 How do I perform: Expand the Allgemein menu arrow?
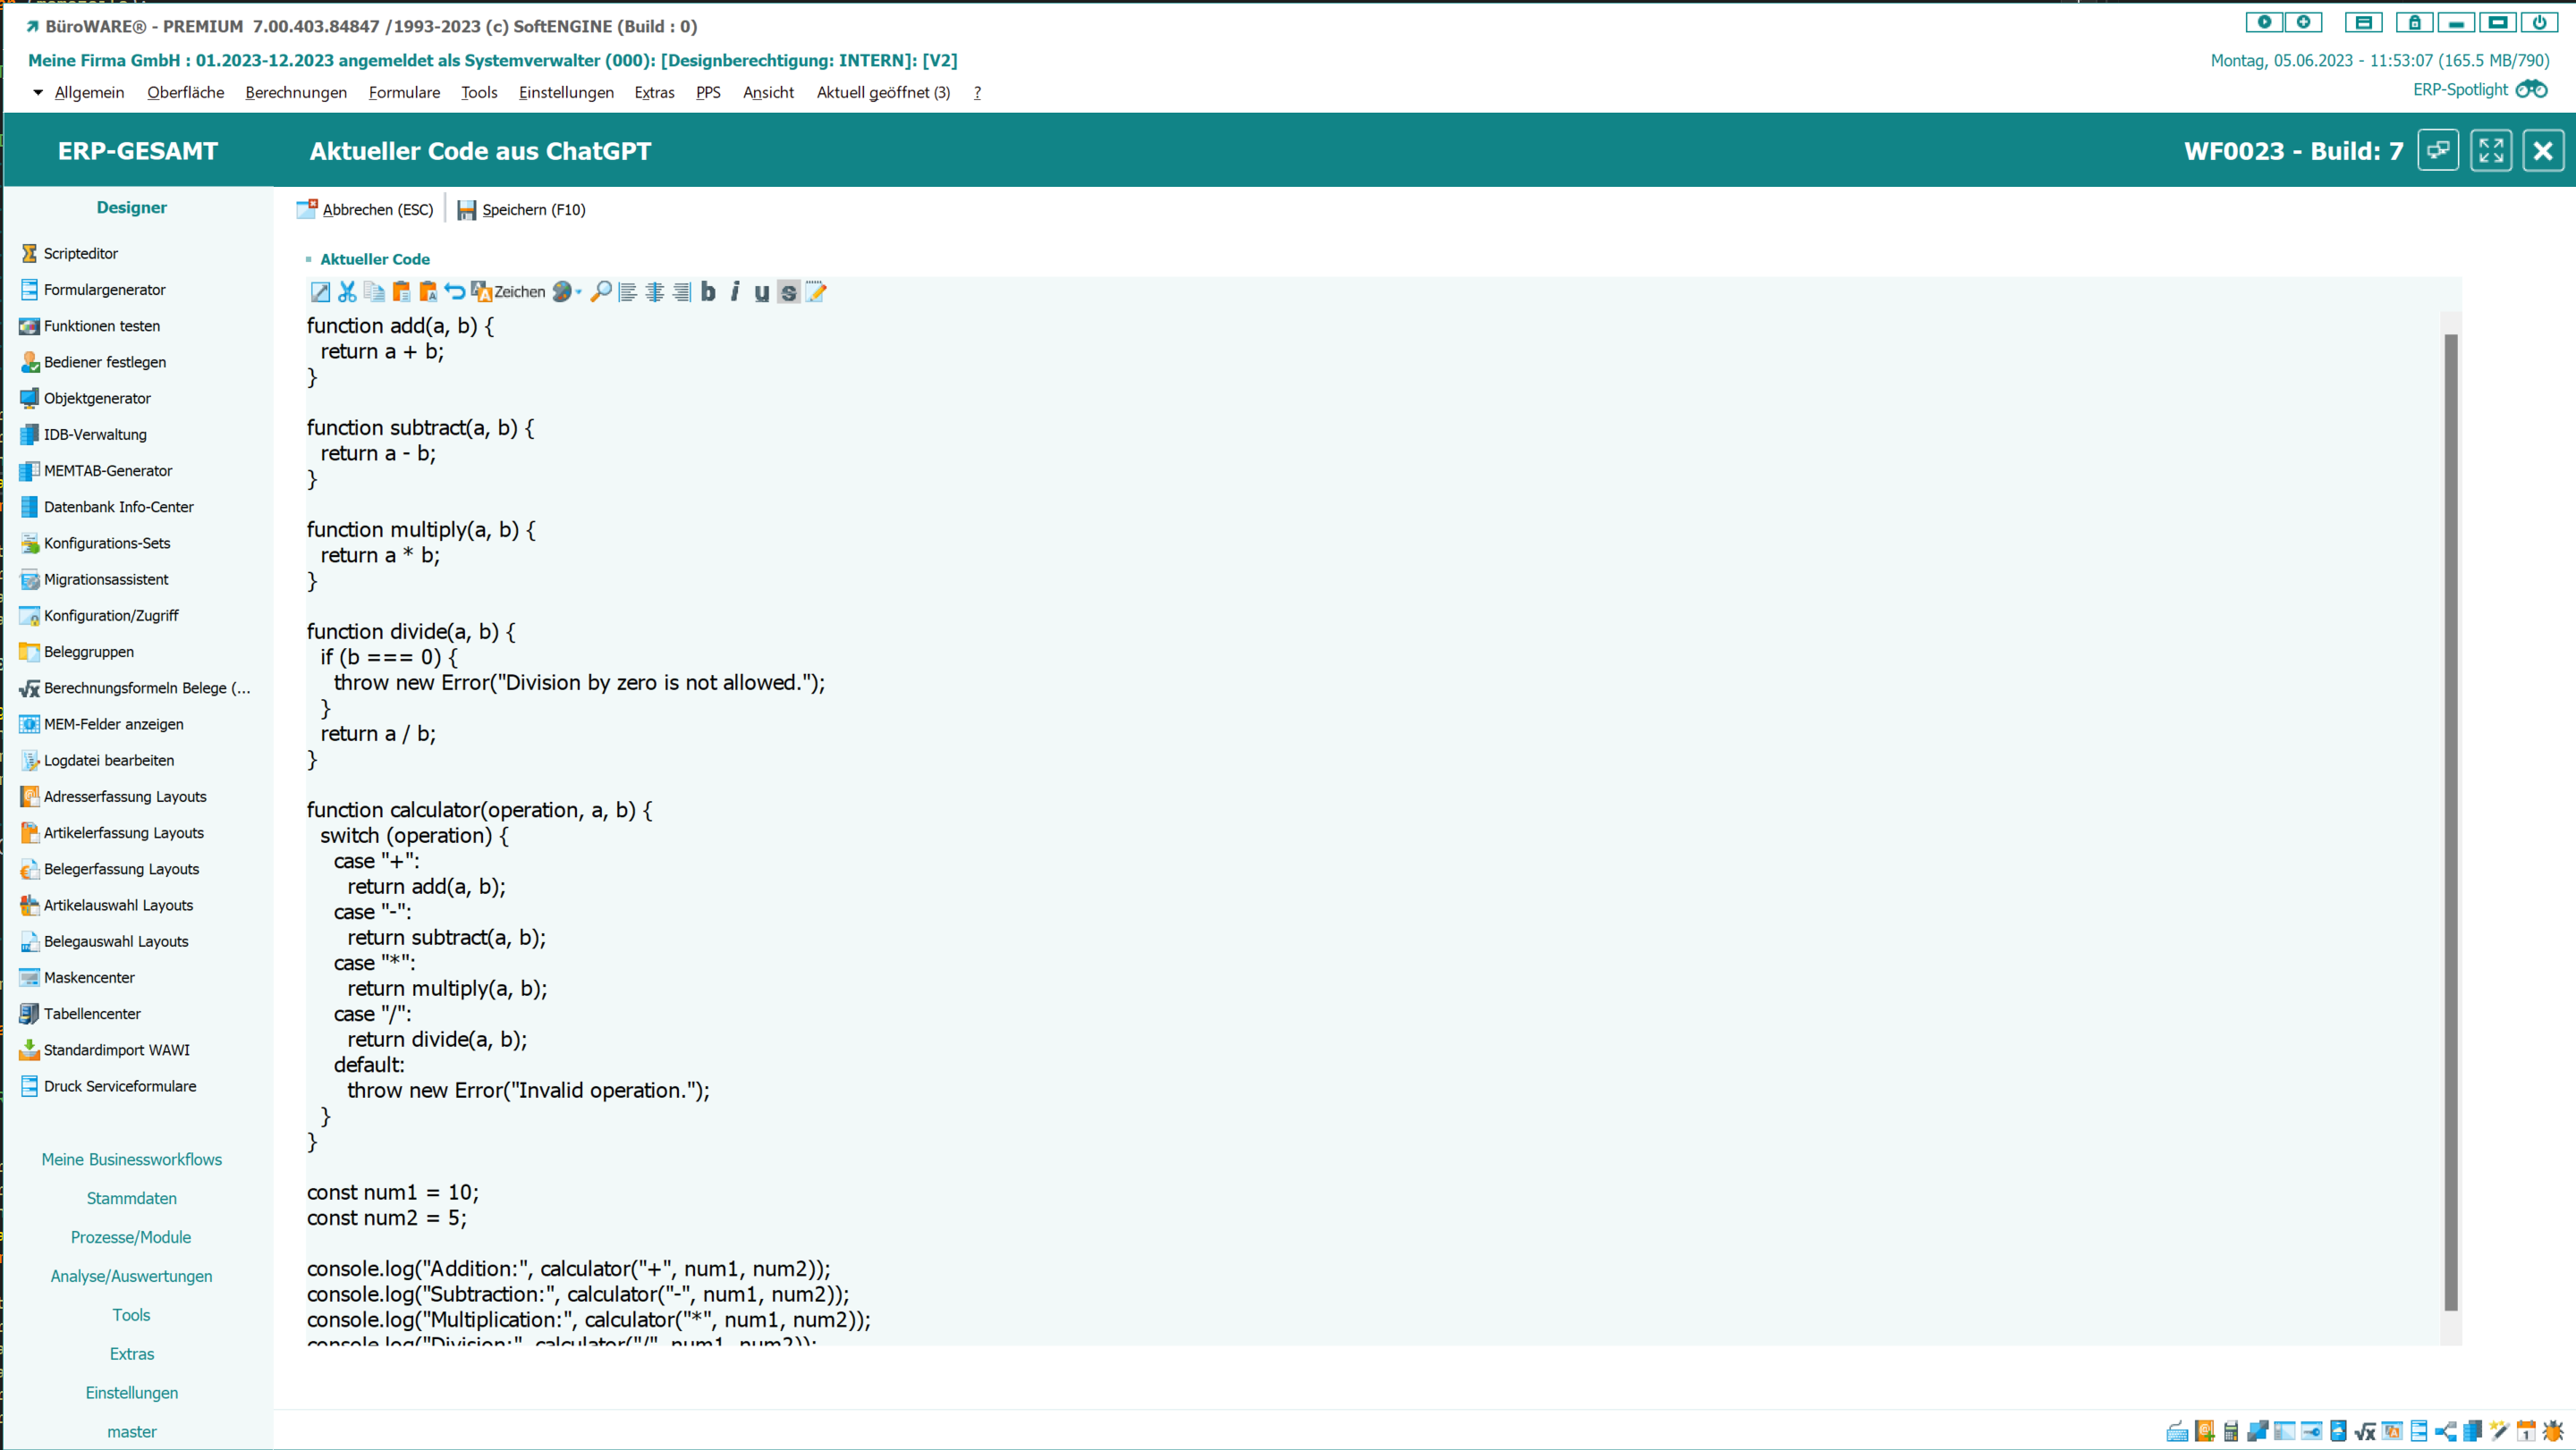(x=38, y=92)
